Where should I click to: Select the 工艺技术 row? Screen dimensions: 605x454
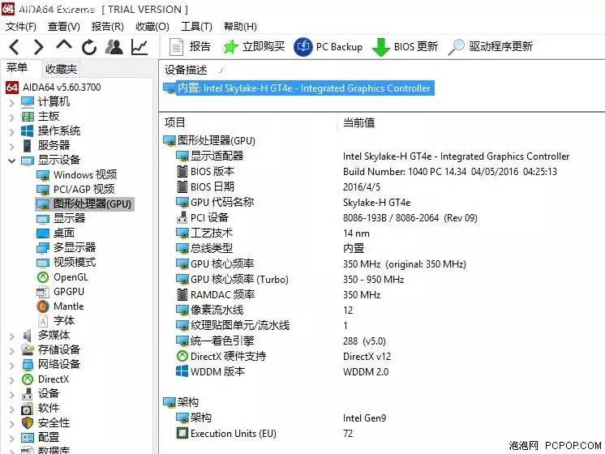click(272, 233)
